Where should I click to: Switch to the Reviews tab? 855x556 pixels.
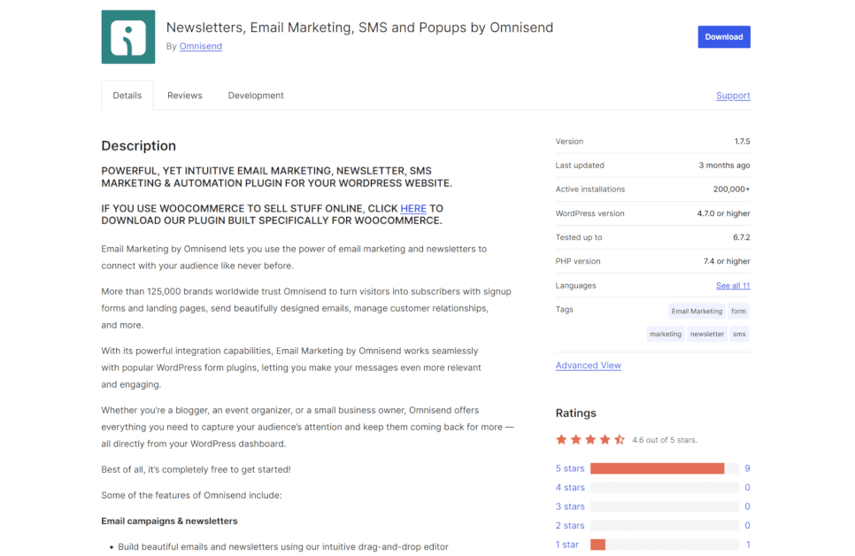(184, 96)
